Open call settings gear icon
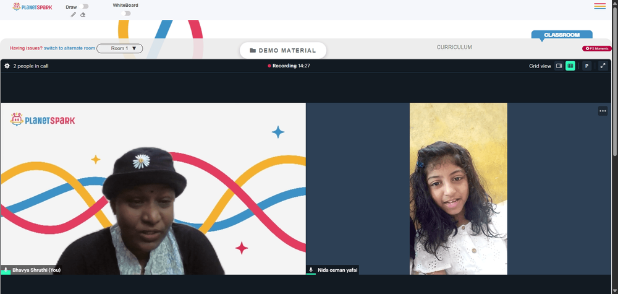The image size is (618, 294). click(7, 66)
